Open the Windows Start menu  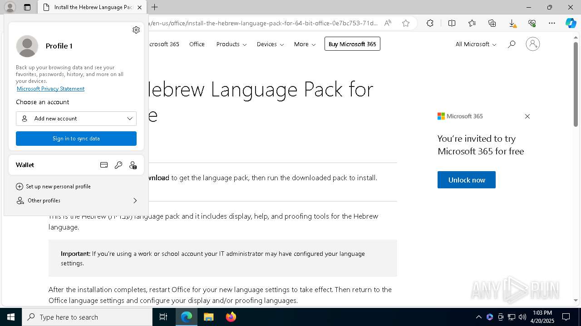11,317
